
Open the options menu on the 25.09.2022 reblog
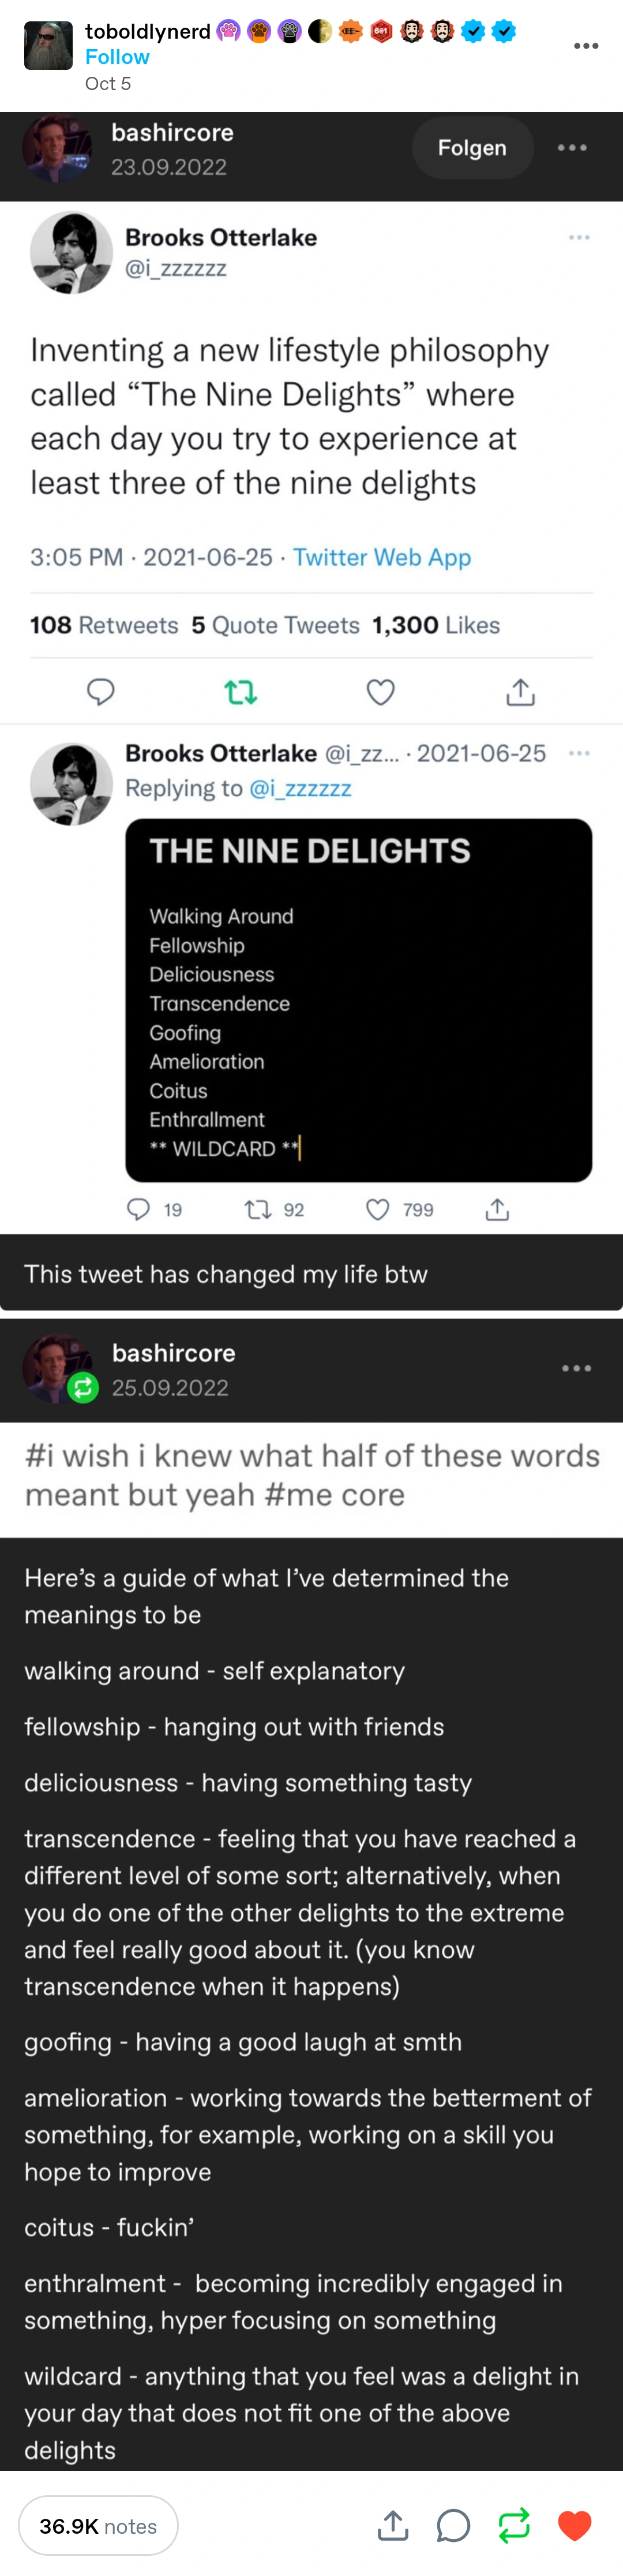[576, 1368]
